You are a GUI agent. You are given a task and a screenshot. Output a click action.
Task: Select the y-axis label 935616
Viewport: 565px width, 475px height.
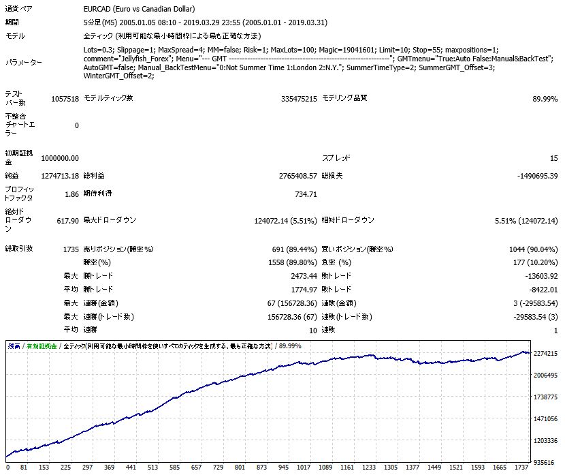pyautogui.click(x=544, y=462)
